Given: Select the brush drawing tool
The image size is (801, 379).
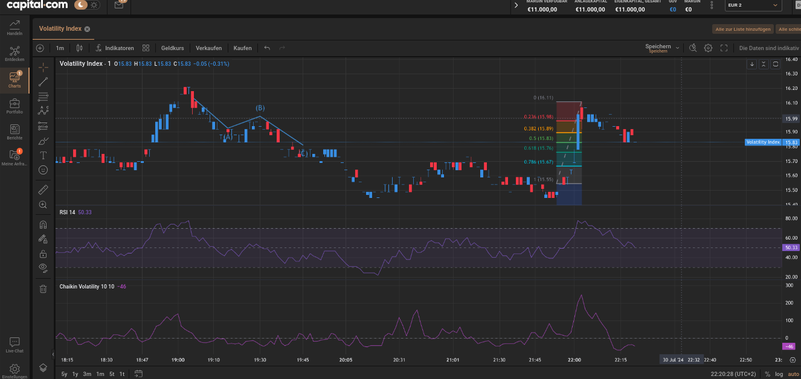Looking at the screenshot, I should (x=43, y=141).
